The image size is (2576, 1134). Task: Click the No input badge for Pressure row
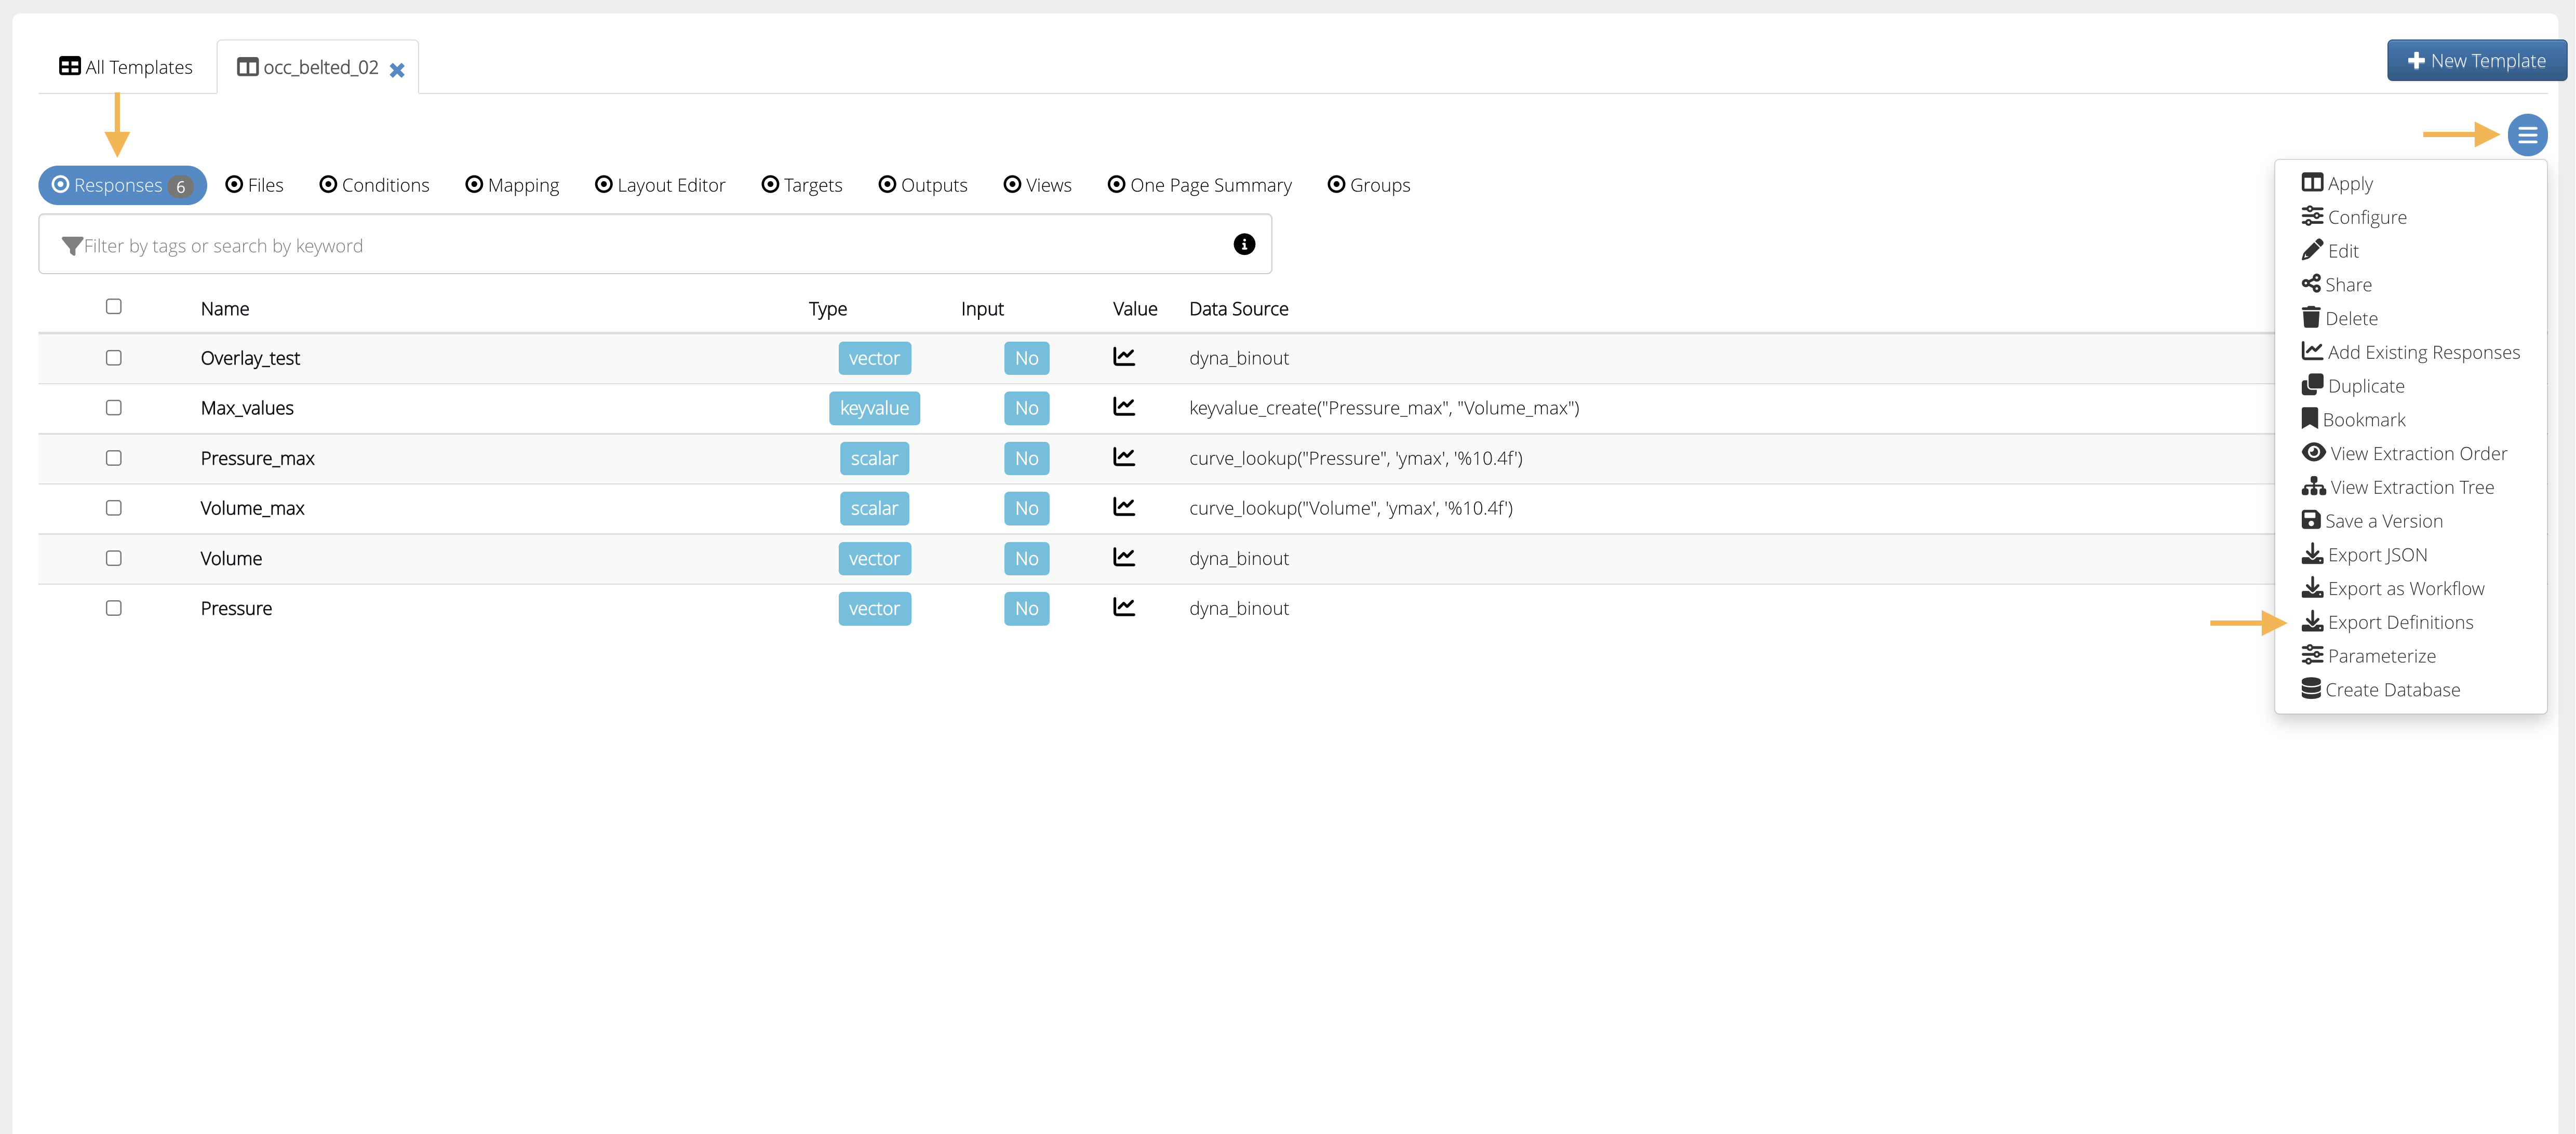coord(1026,608)
